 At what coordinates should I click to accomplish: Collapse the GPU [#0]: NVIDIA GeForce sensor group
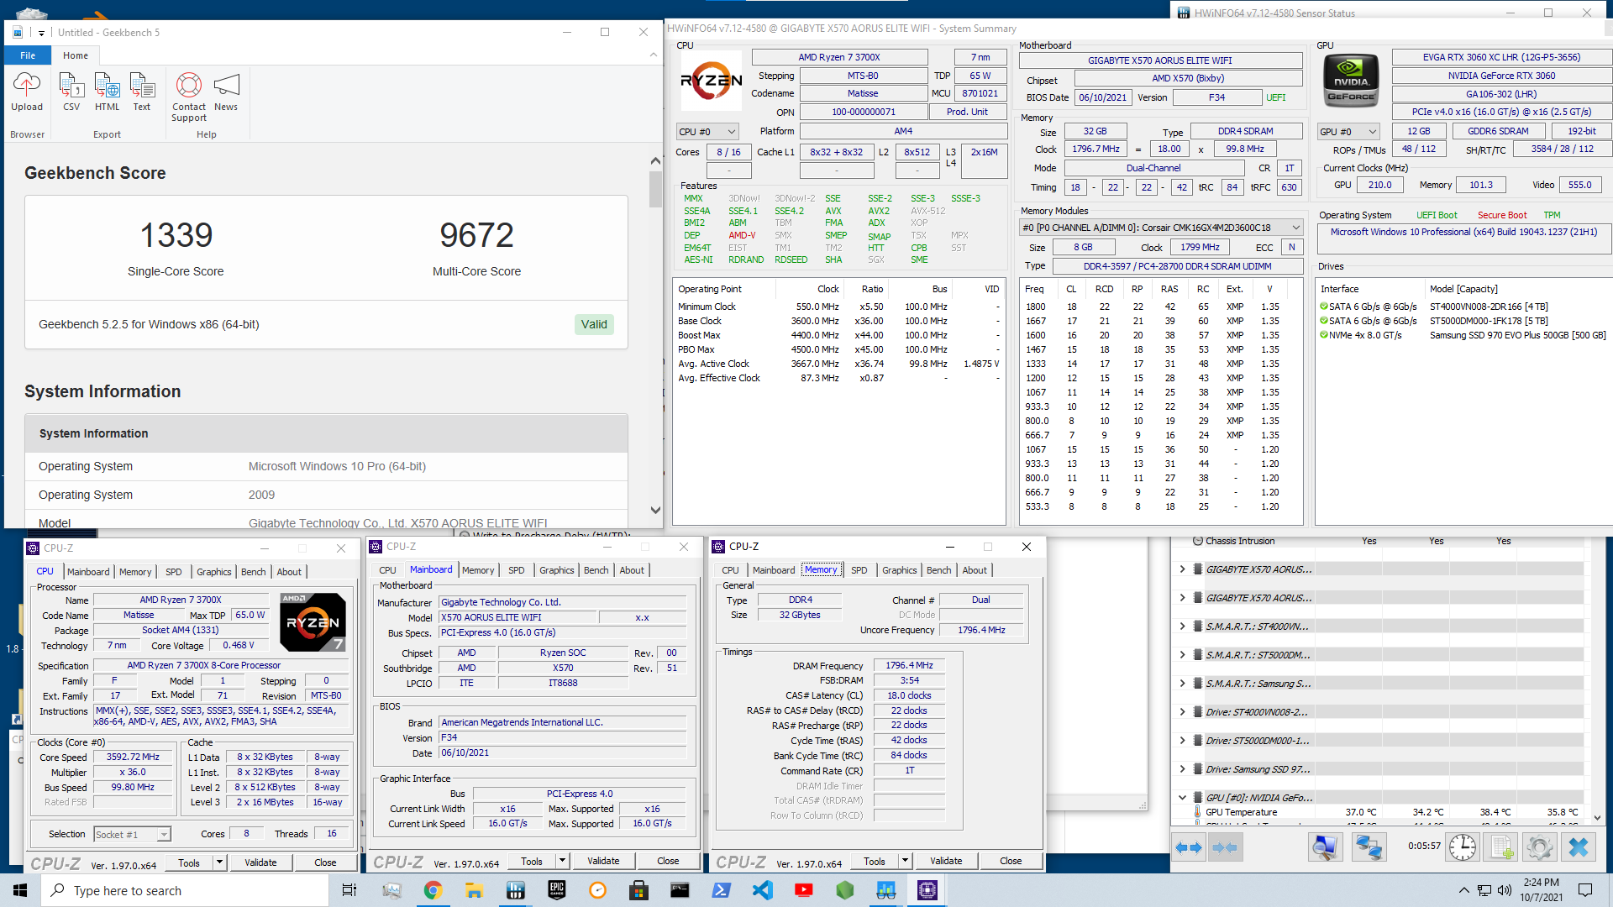coord(1183,798)
